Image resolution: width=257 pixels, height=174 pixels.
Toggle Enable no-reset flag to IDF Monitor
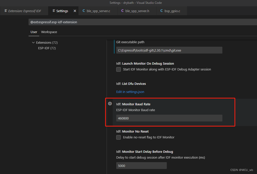119,137
